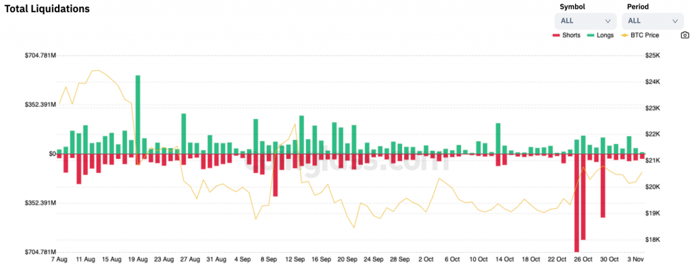Click the long red shorts bar at 30 Oct

pyautogui.click(x=603, y=185)
